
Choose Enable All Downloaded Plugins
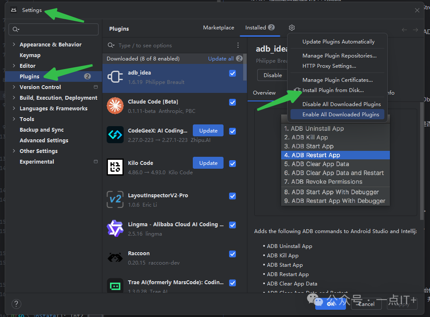337,115
